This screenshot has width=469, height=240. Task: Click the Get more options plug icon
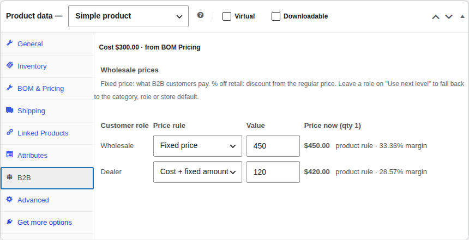point(10,221)
